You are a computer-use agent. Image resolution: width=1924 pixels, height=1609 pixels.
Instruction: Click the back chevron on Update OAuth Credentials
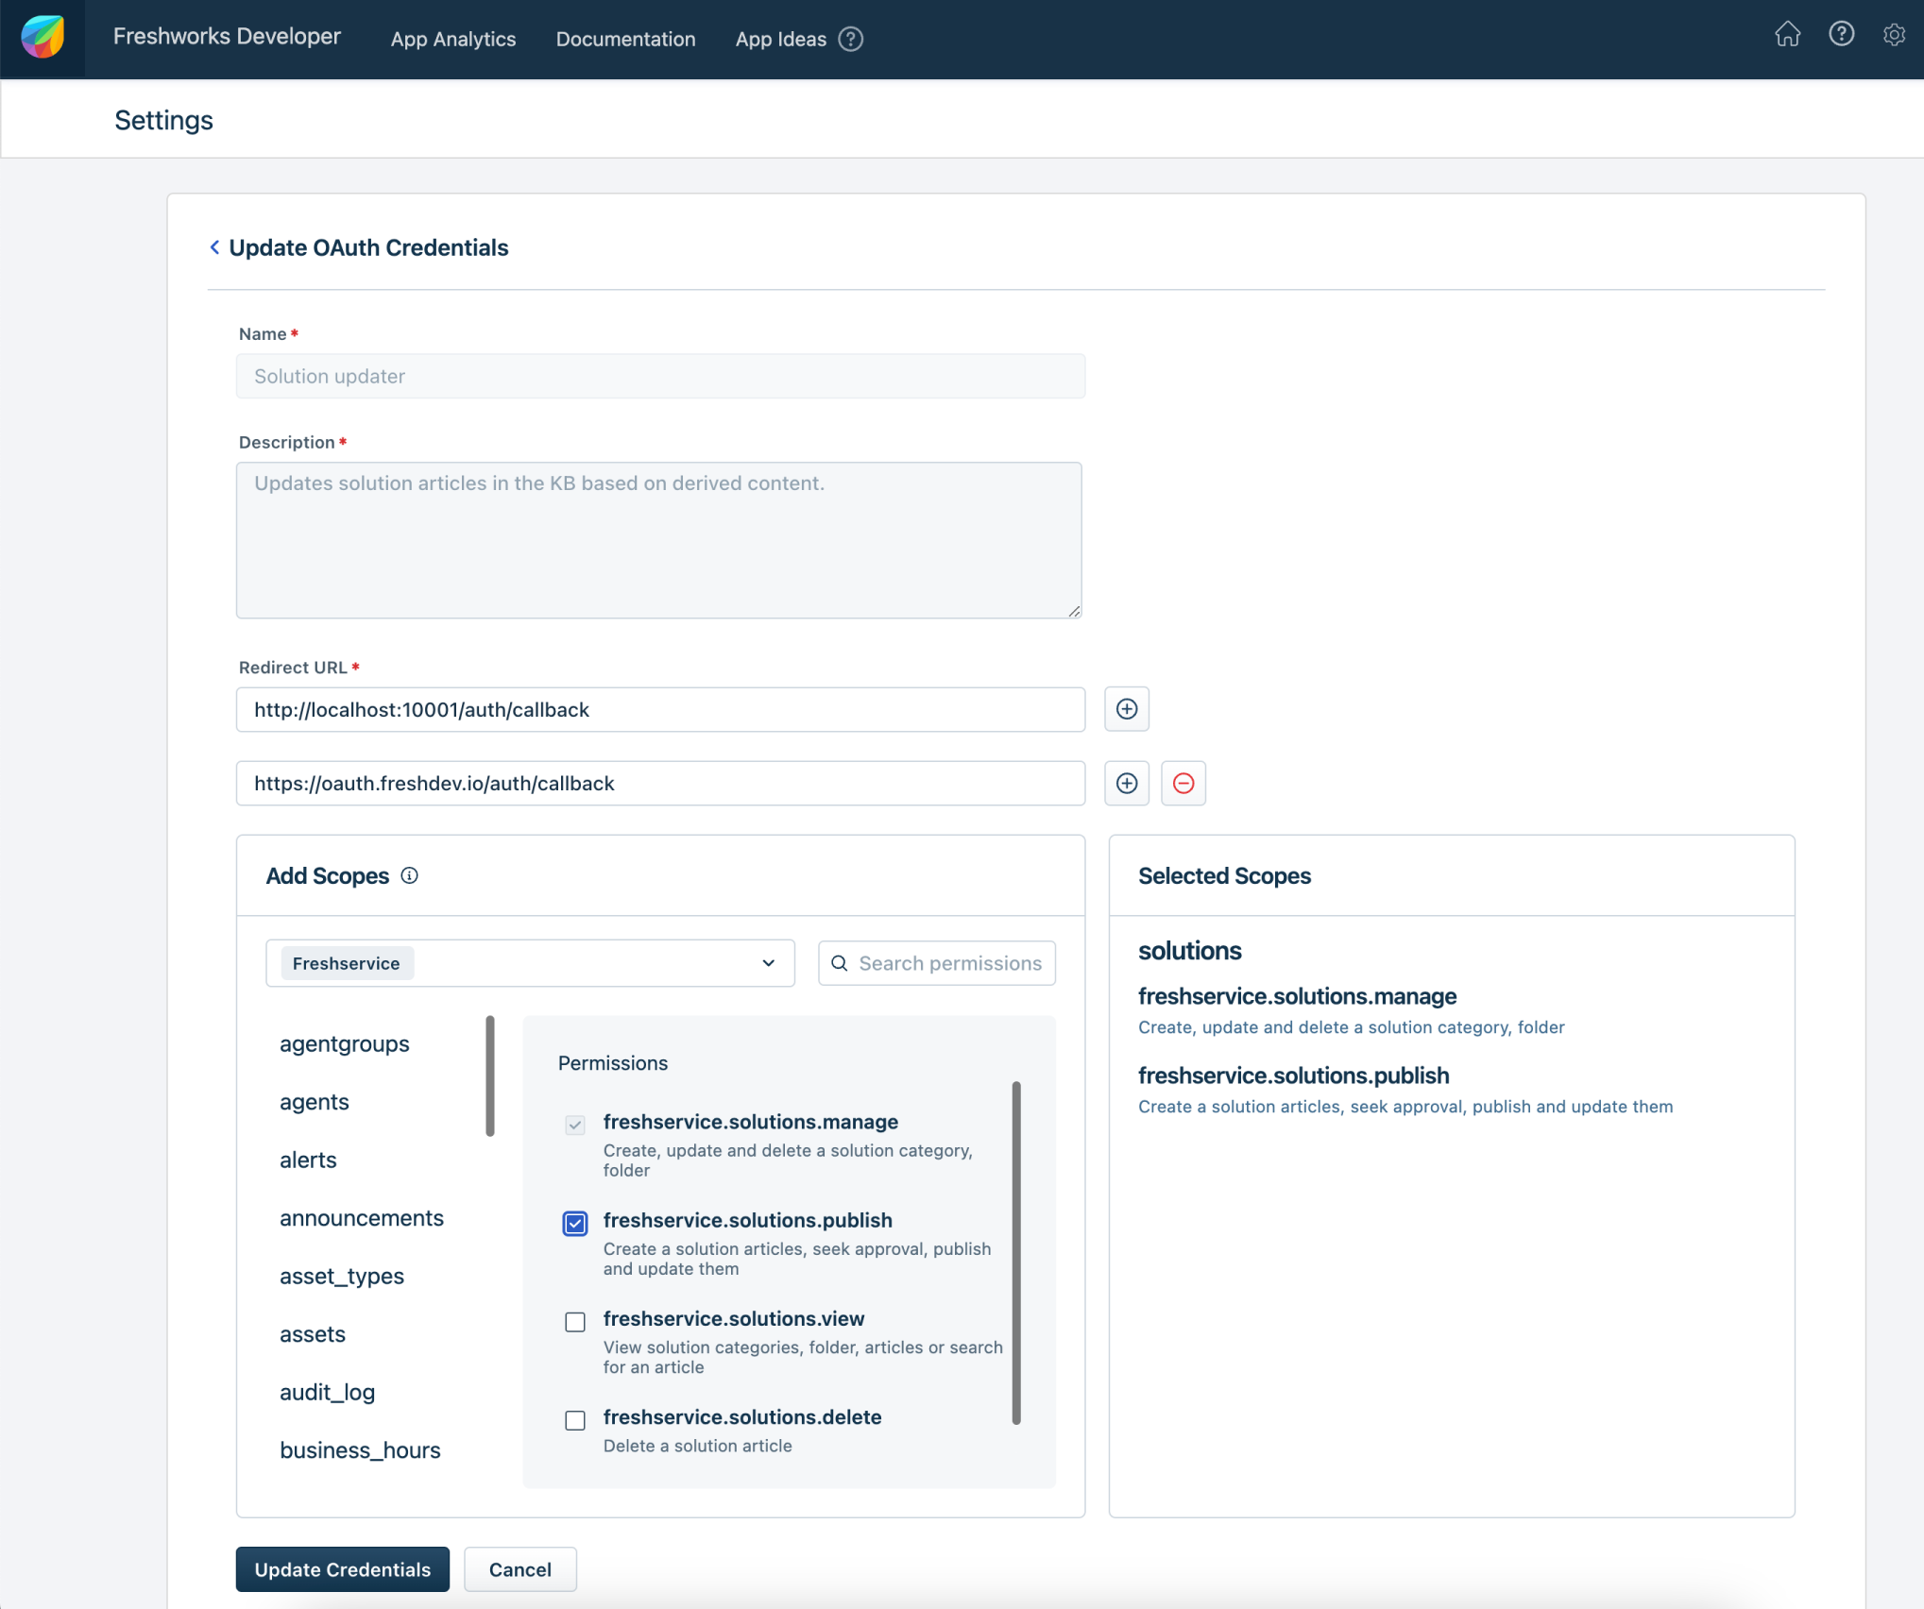[213, 247]
